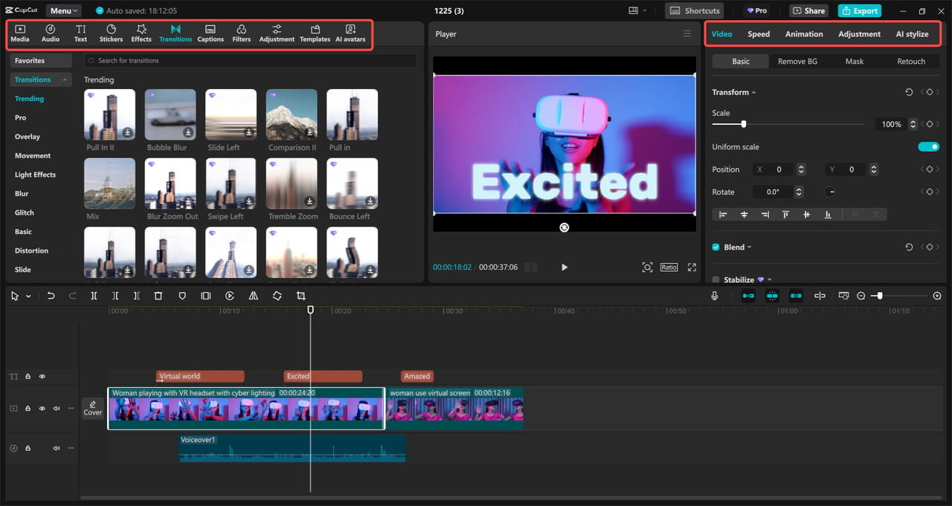Click the freeze frame icon
This screenshot has height=506, width=952.
(x=206, y=296)
